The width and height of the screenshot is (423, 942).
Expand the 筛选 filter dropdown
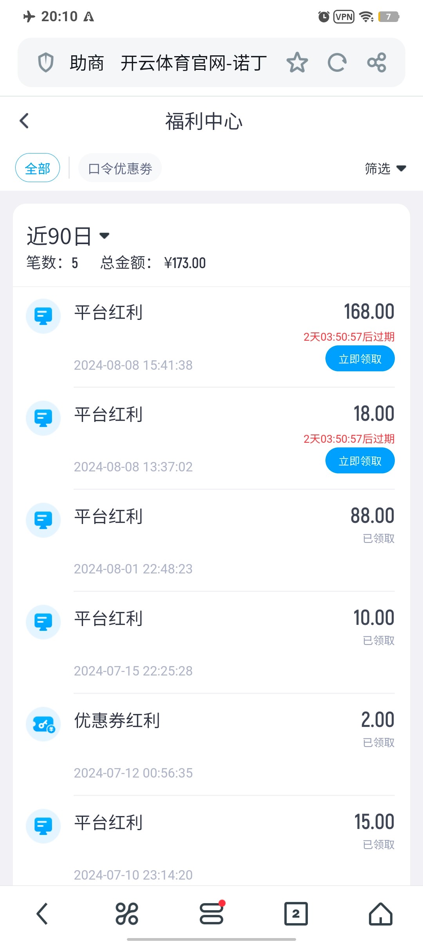coord(385,169)
